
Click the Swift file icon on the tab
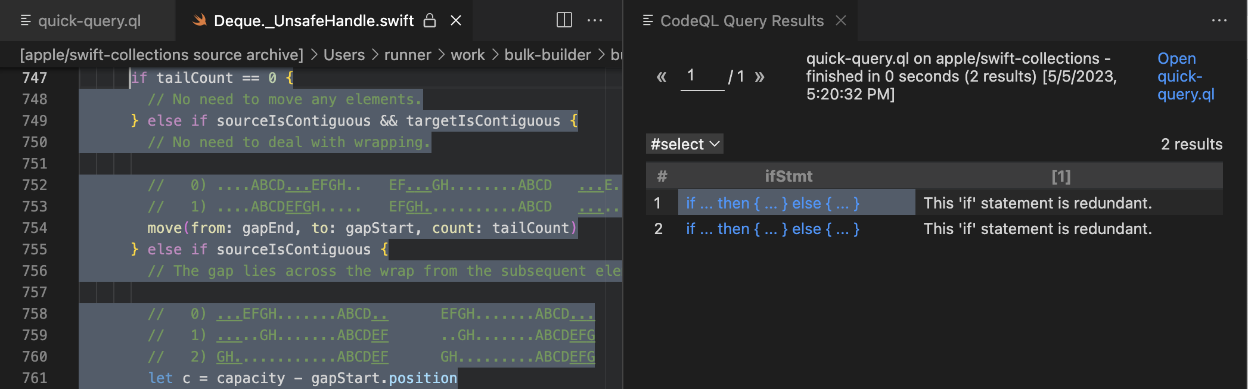coord(200,21)
